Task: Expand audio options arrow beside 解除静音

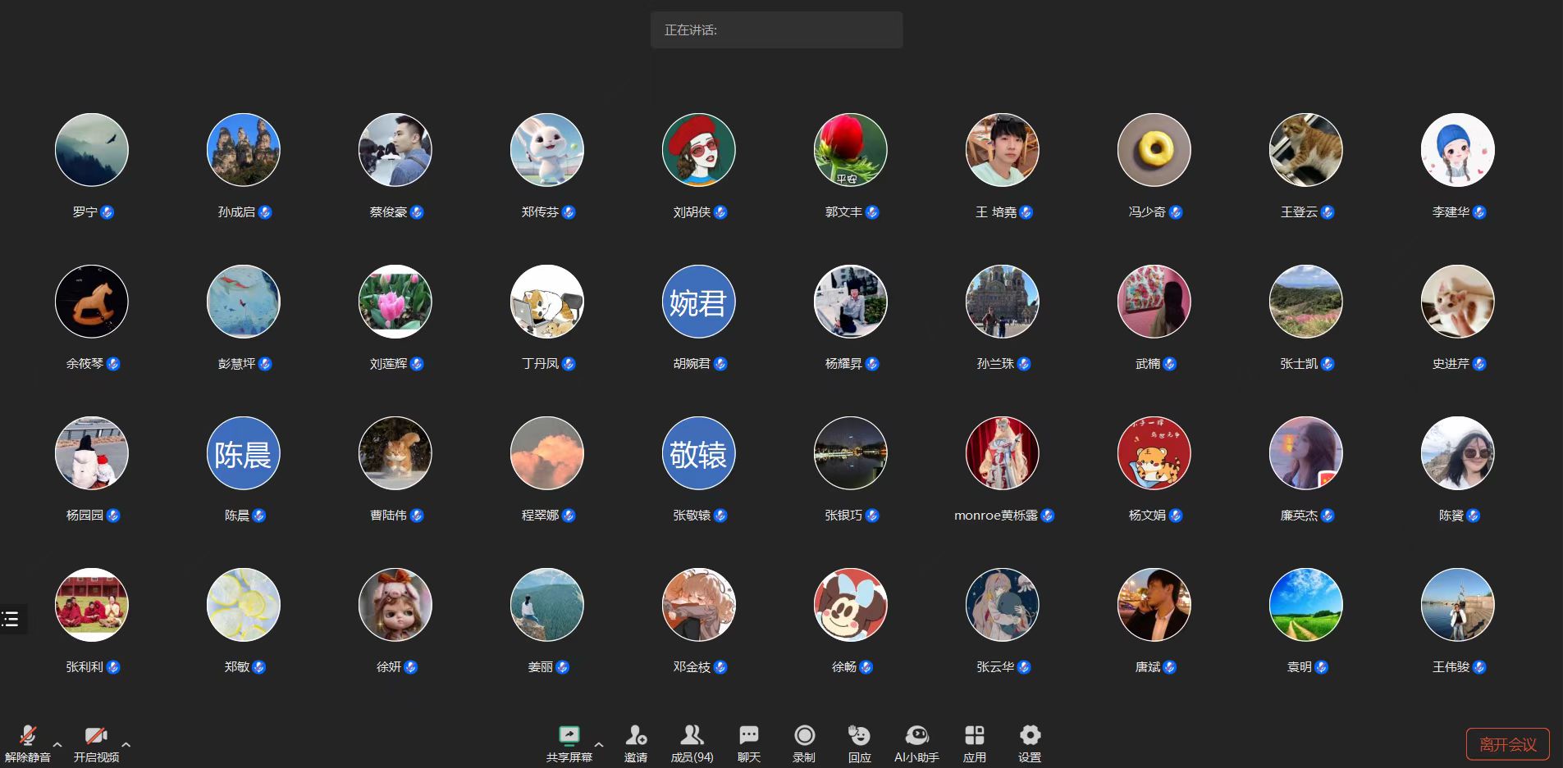Action: (x=57, y=744)
